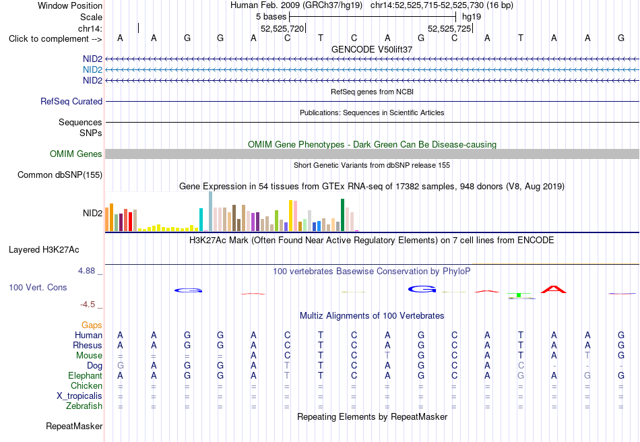Image resolution: width=640 pixels, height=442 pixels.
Task: Open Multiz Alignments of 100 Vertebrates title
Action: coord(372,316)
